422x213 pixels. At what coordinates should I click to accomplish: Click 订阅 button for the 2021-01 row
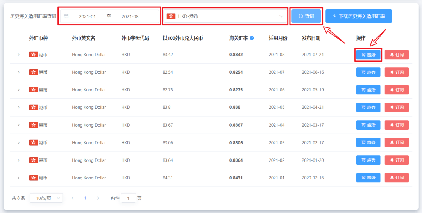[397, 177]
